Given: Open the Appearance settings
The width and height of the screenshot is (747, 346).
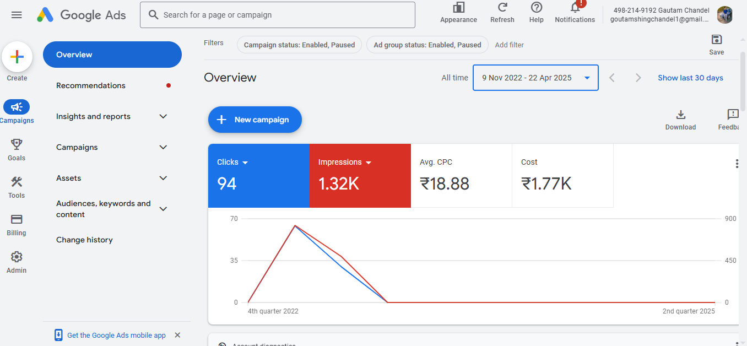Looking at the screenshot, I should [458, 8].
